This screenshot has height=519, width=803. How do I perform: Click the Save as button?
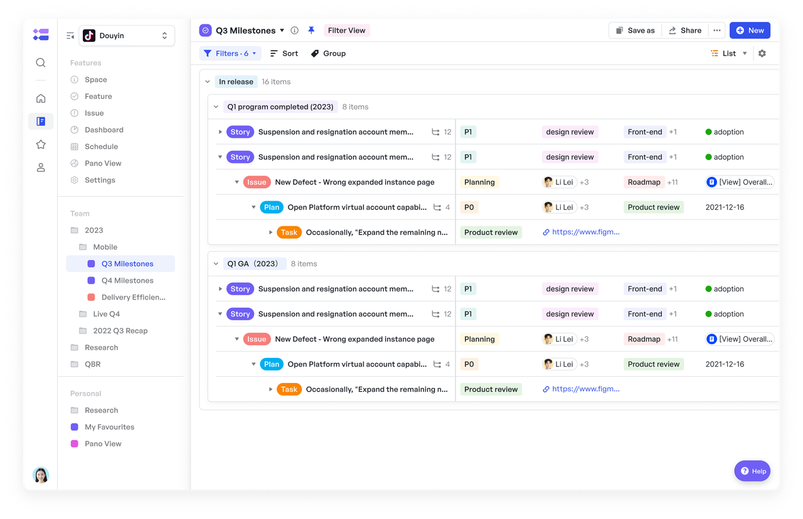(x=635, y=29)
